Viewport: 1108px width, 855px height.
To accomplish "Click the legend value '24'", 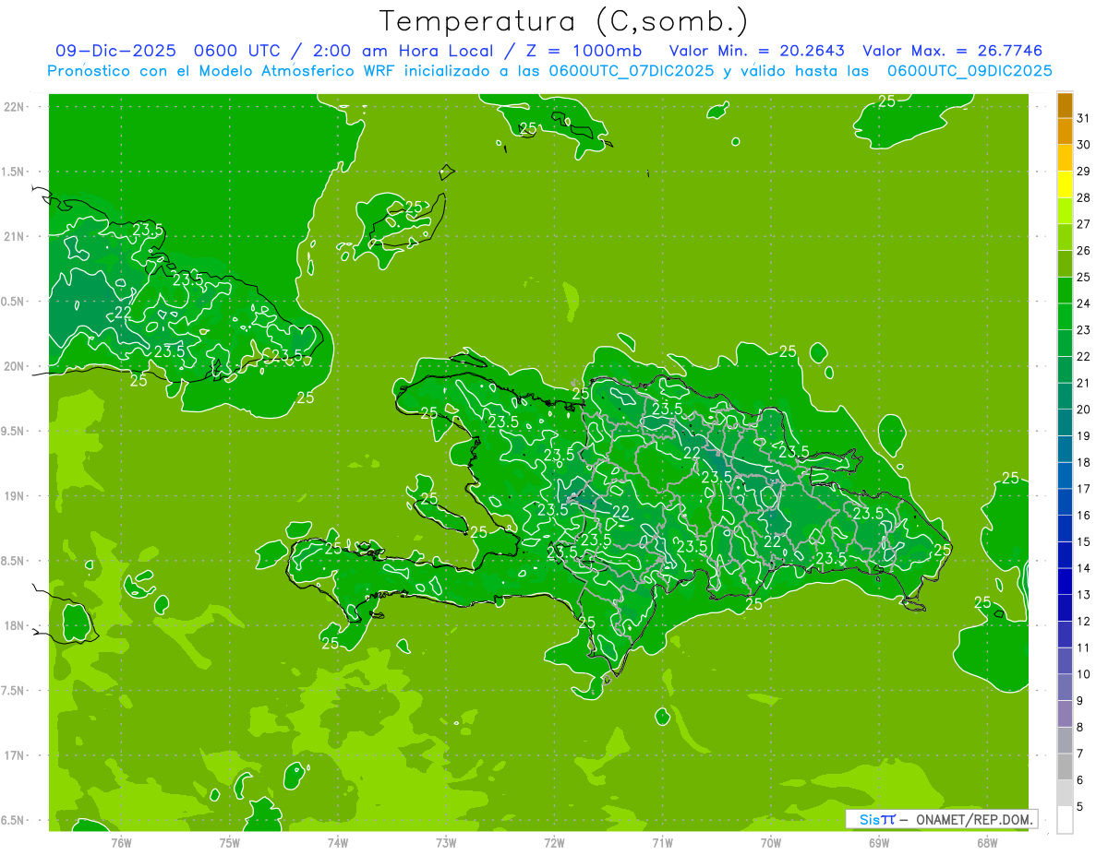I will point(1083,303).
